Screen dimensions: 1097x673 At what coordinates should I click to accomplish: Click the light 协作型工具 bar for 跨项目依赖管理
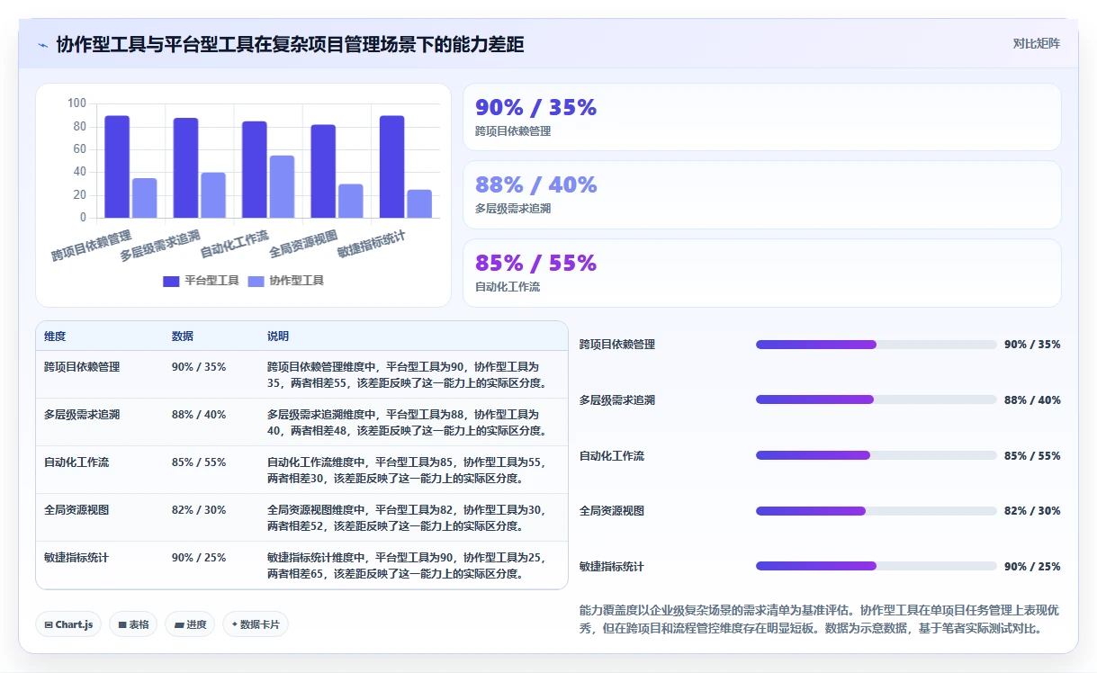pyautogui.click(x=145, y=198)
